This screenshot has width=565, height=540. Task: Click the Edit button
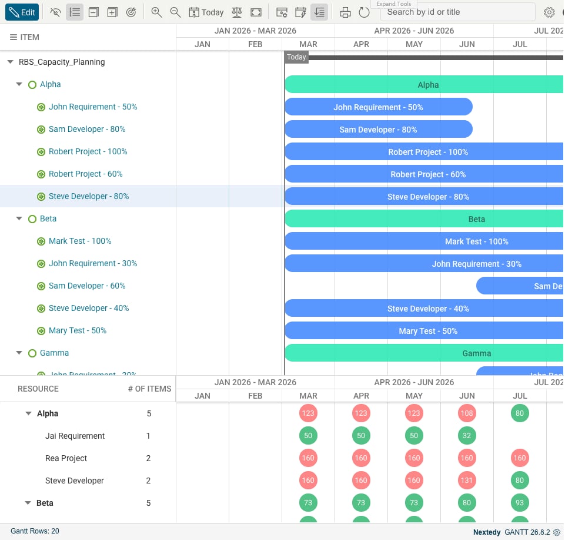point(22,12)
